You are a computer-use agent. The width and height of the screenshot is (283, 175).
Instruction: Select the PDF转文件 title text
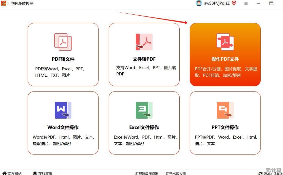(63, 59)
